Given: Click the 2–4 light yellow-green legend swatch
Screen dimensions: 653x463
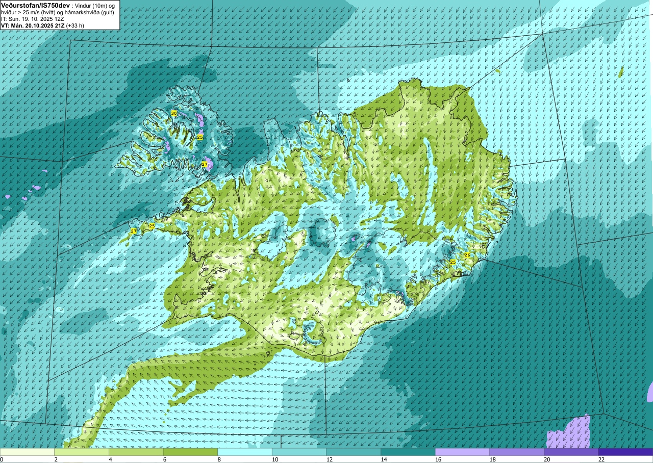Looking at the screenshot, I should pos(82,452).
